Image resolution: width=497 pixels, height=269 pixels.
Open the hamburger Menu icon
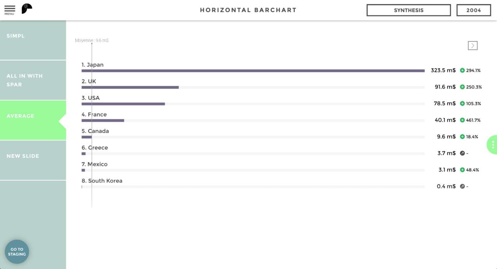(10, 10)
